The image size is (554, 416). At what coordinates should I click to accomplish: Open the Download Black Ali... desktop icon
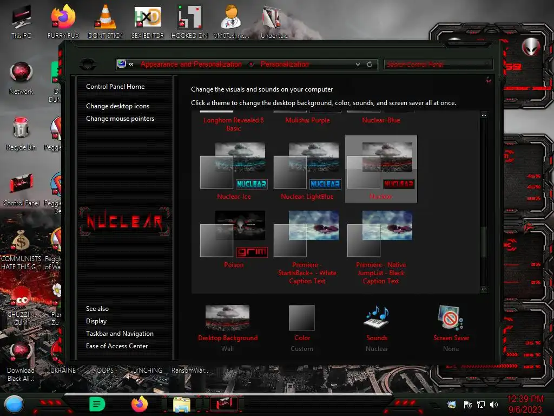point(21,361)
